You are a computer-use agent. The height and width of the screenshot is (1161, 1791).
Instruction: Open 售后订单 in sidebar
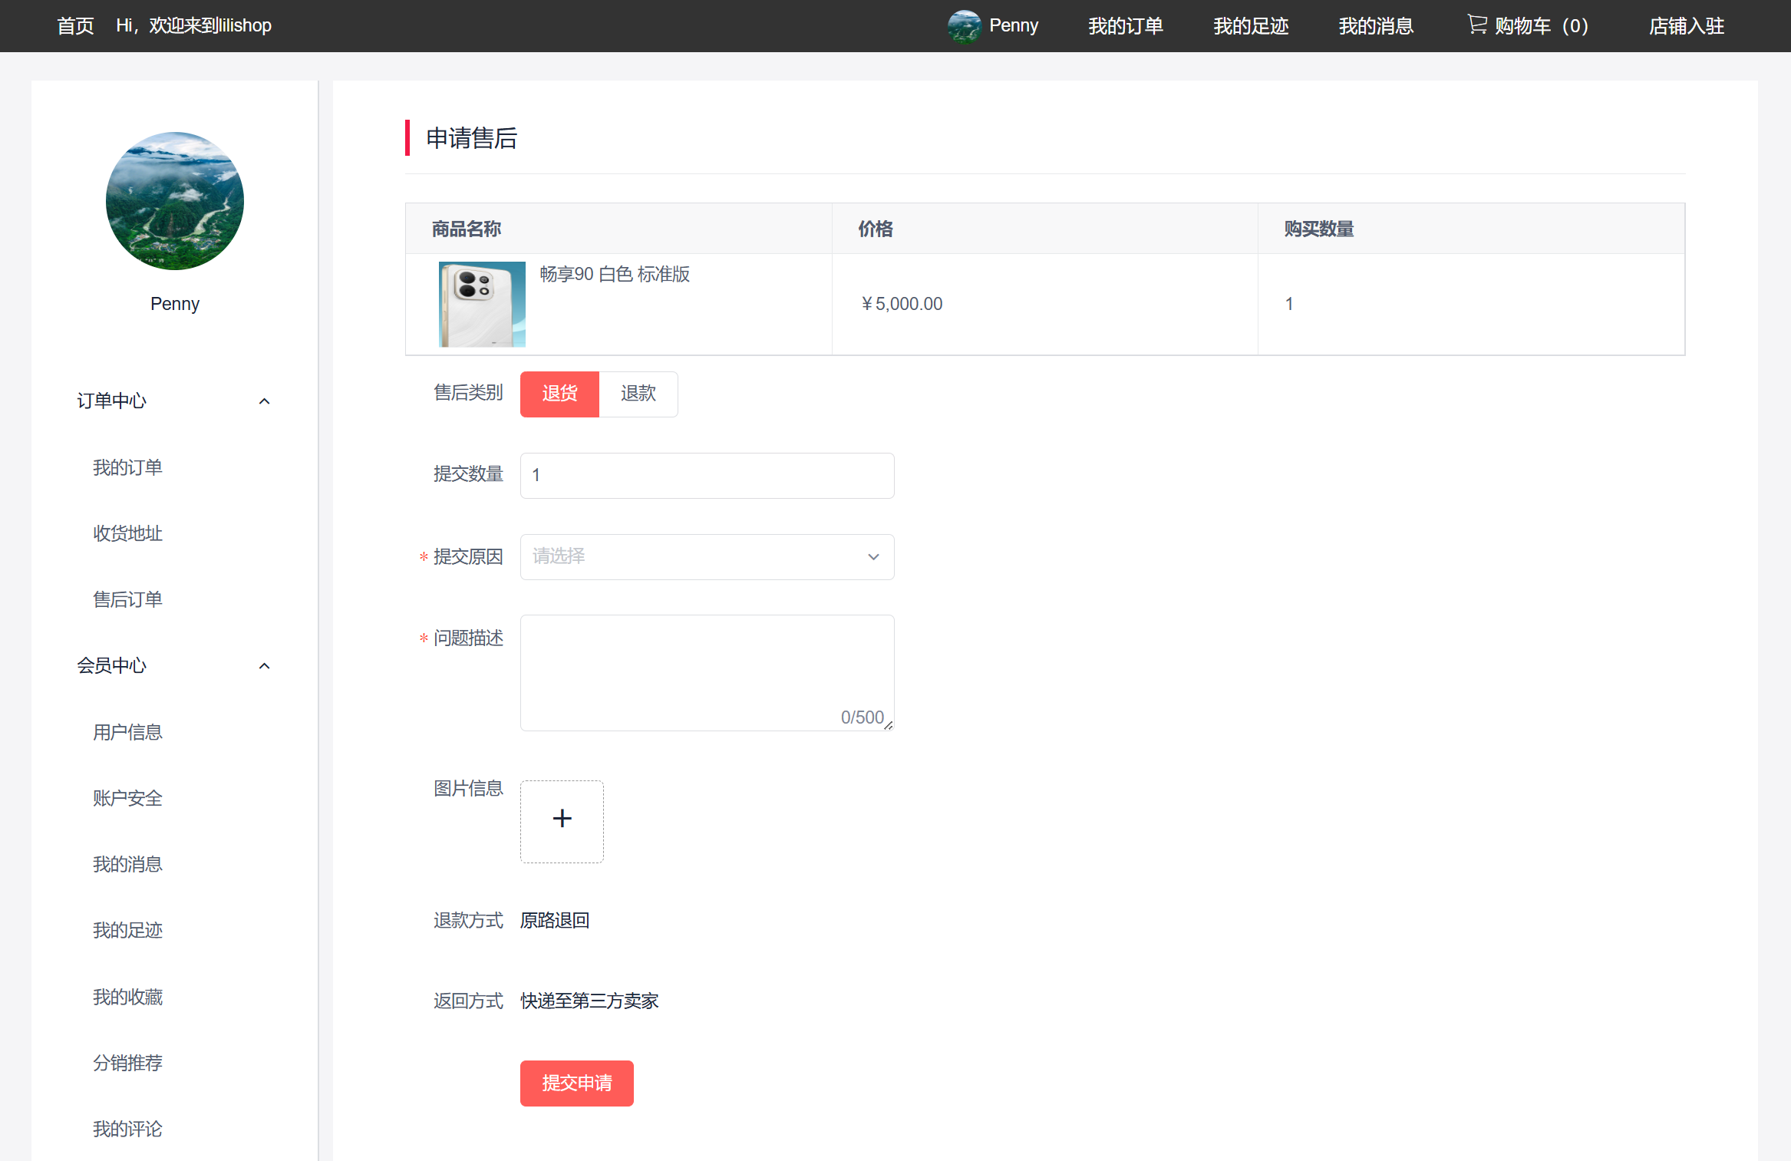[x=127, y=599]
